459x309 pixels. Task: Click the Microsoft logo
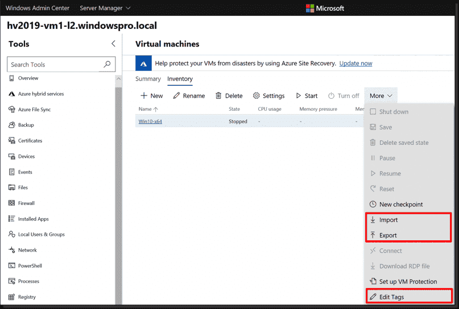325,8
